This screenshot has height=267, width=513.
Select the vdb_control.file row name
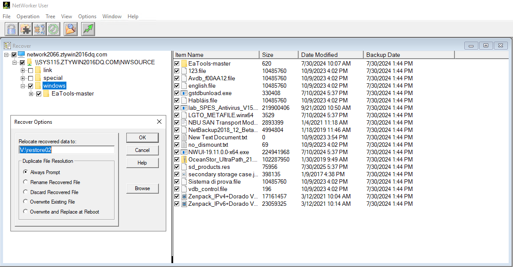point(208,189)
